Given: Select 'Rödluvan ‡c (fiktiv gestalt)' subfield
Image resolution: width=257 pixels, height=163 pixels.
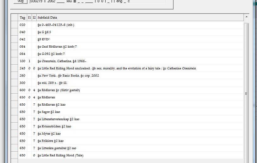Looking at the screenshot, I should point(59,90).
